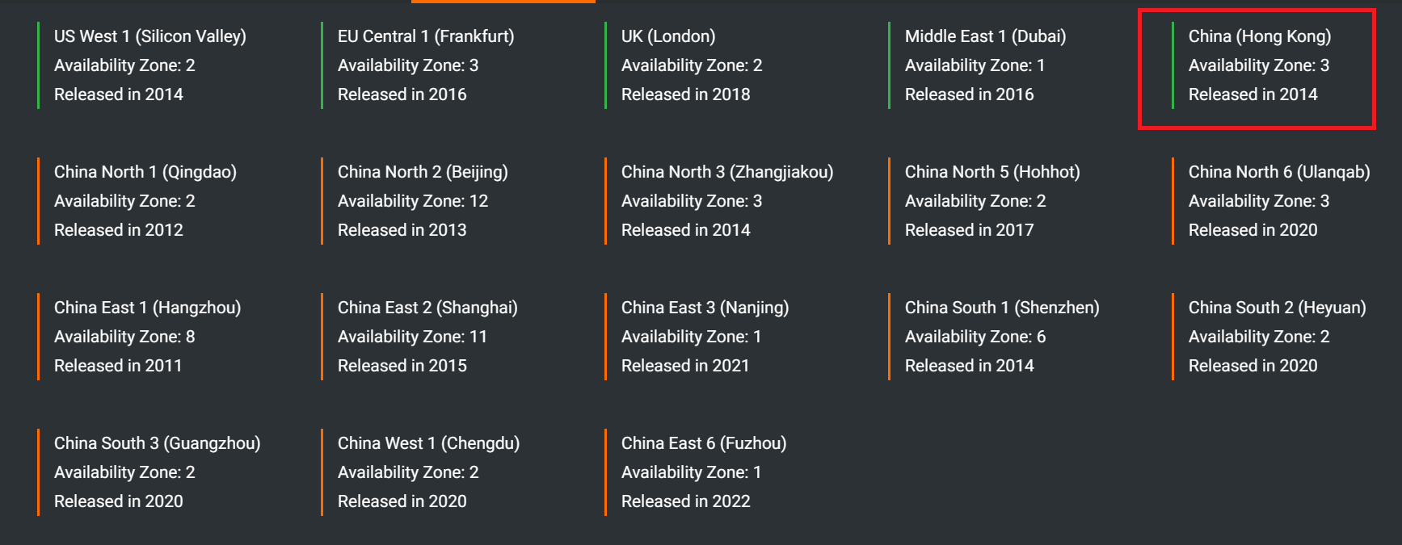Click China East 6 (Fuzhou) region
This screenshot has width=1402, height=545.
pos(703,443)
